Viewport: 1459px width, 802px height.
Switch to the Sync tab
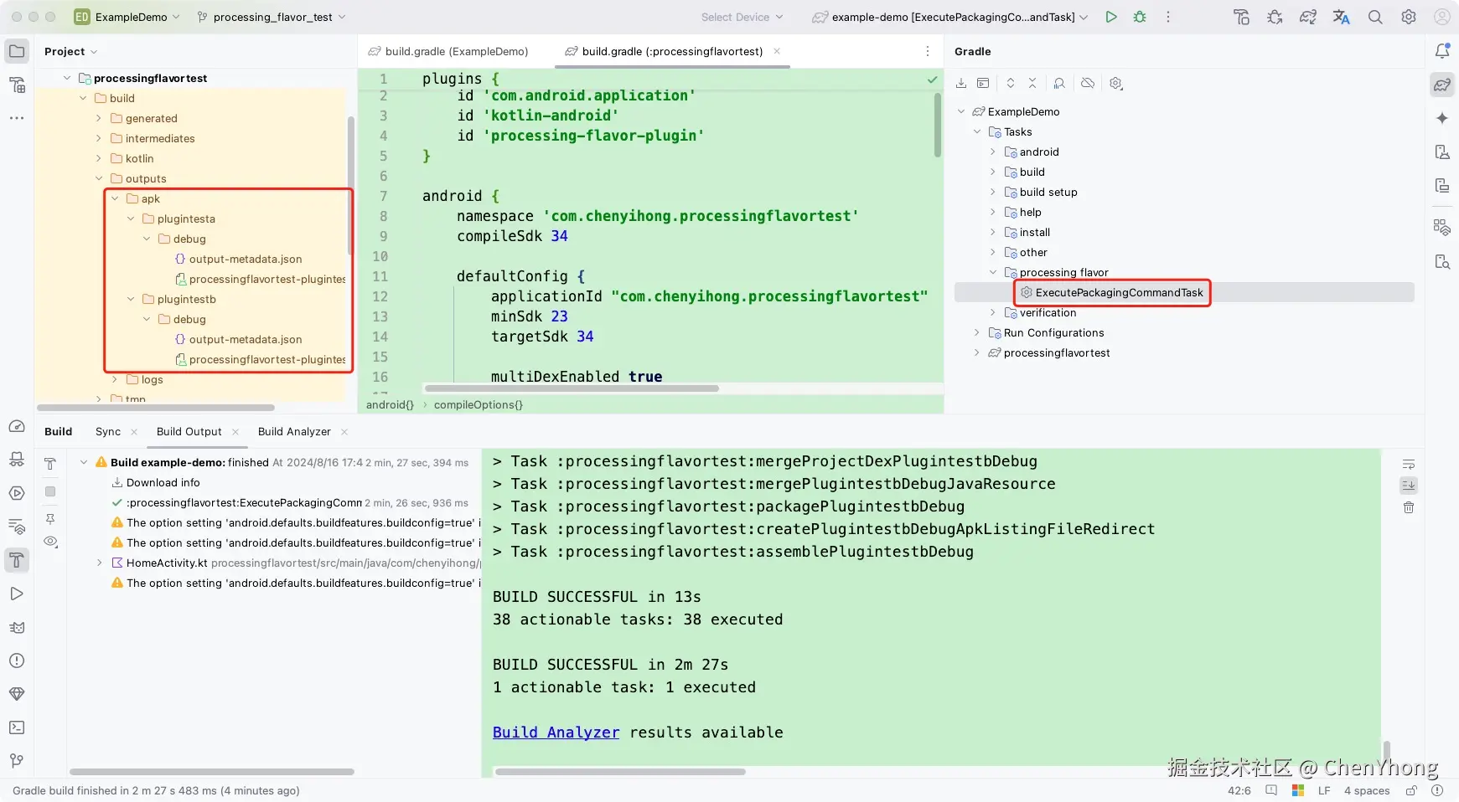pos(108,431)
